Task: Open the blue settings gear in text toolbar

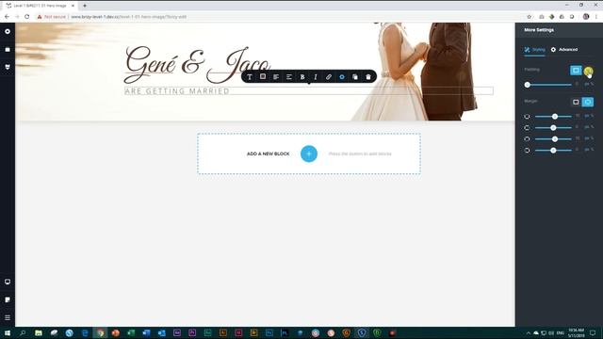Action: (x=342, y=77)
